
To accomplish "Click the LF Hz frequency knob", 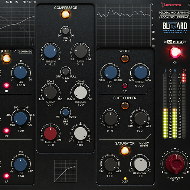I will [20, 164].
